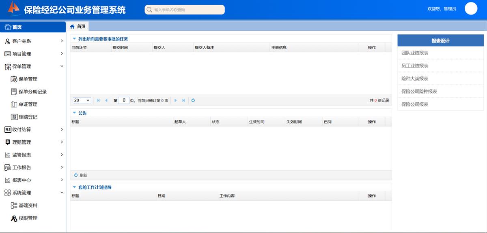Viewport: 487px width, 233px height.
Task: Click the 项目管理 sidebar icon
Action: pyautogui.click(x=8, y=54)
